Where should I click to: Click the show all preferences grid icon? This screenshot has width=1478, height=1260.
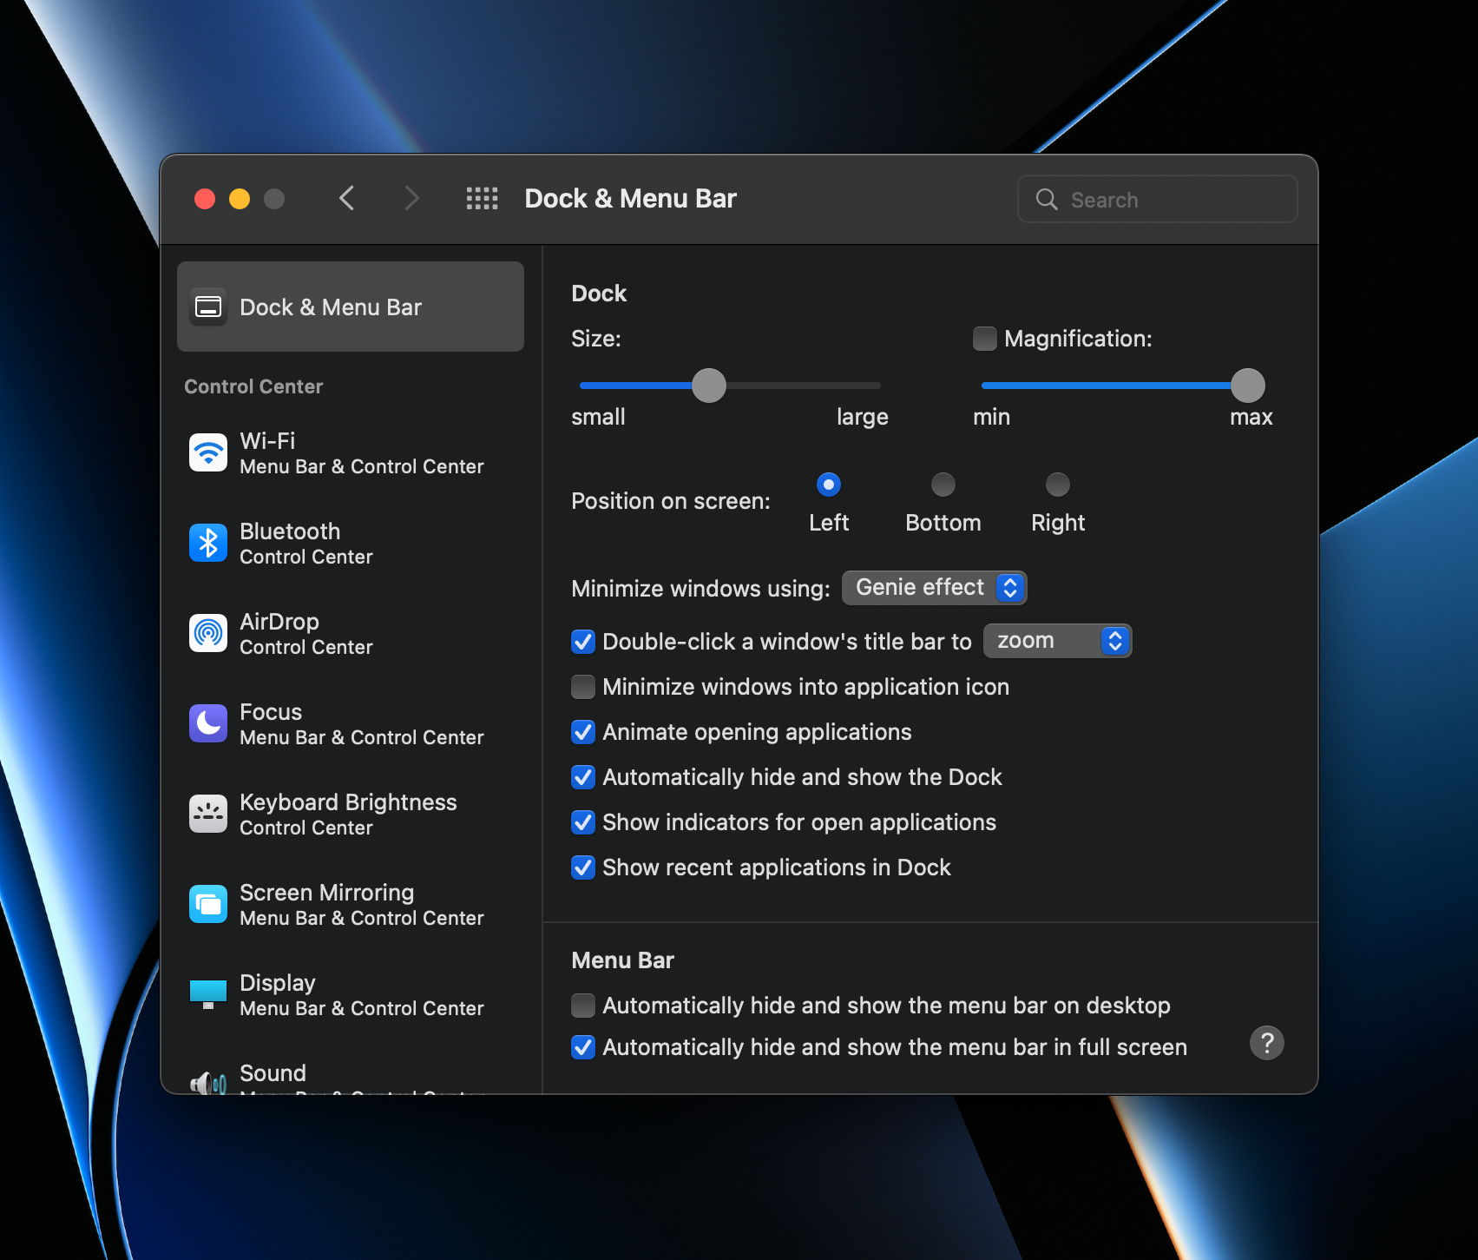[483, 199]
